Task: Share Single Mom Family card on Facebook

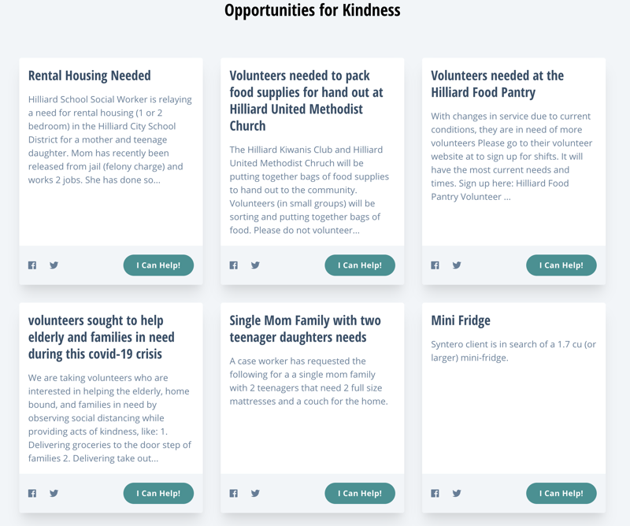Action: pyautogui.click(x=233, y=493)
